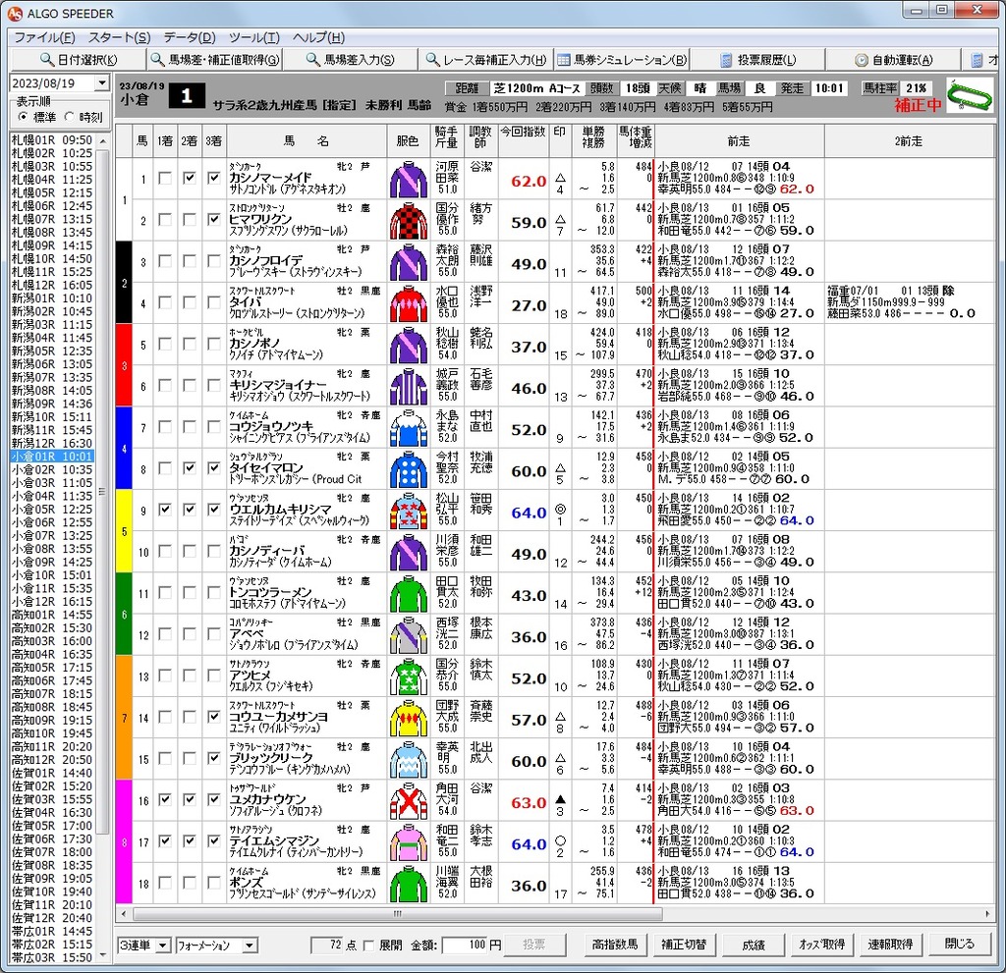The image size is (1006, 973).
Task: Click grey silk icon for アベベ
Action: pyautogui.click(x=408, y=635)
